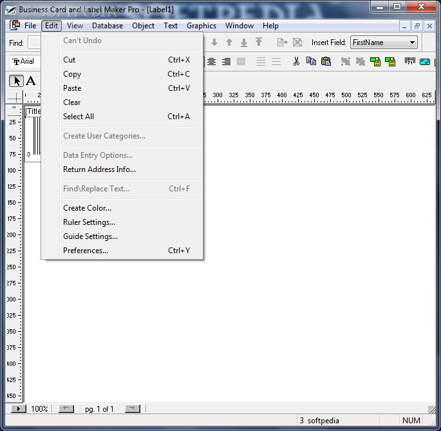
Task: Restore the inner Label1 document window
Action: [x=417, y=26]
